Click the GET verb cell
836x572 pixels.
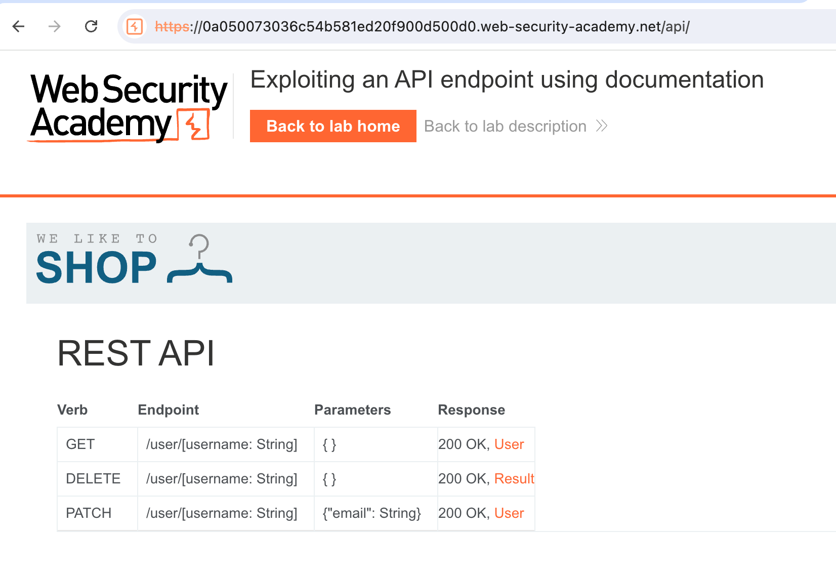[x=80, y=444]
